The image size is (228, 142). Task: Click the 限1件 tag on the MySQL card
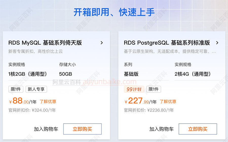(16, 89)
